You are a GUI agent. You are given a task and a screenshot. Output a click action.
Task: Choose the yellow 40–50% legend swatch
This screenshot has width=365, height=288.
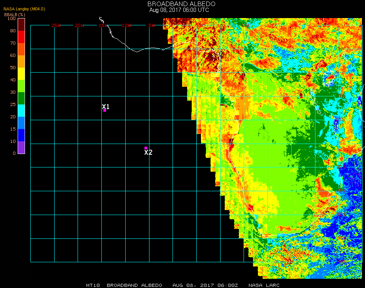pos(22,74)
